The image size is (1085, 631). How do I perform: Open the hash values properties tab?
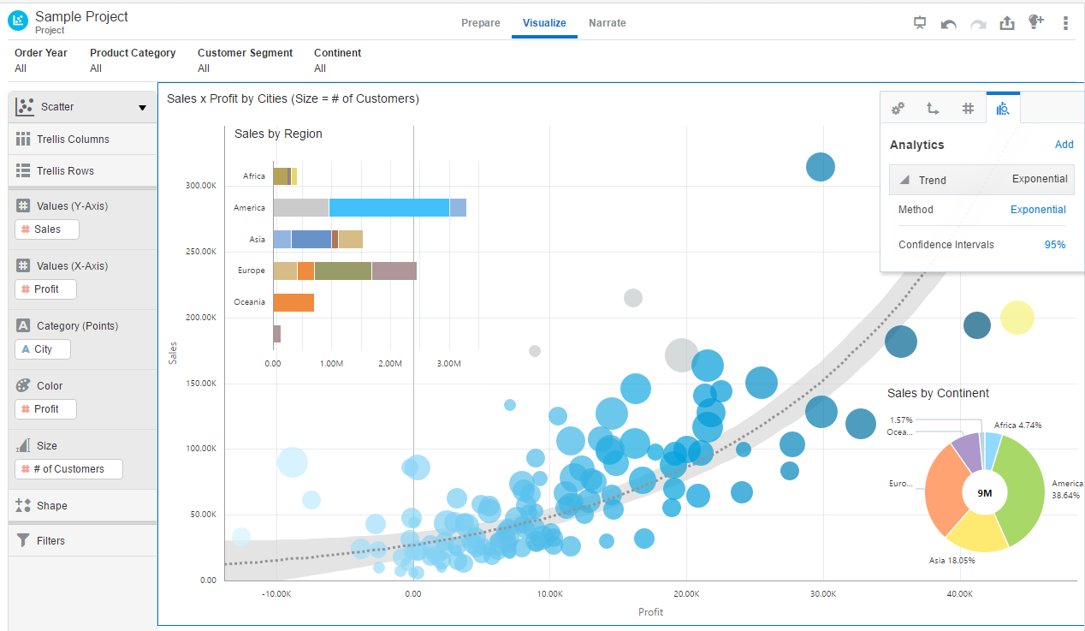pyautogui.click(x=968, y=109)
